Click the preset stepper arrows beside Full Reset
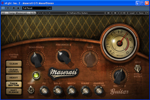The width and height of the screenshot is (150, 100). [47, 8]
